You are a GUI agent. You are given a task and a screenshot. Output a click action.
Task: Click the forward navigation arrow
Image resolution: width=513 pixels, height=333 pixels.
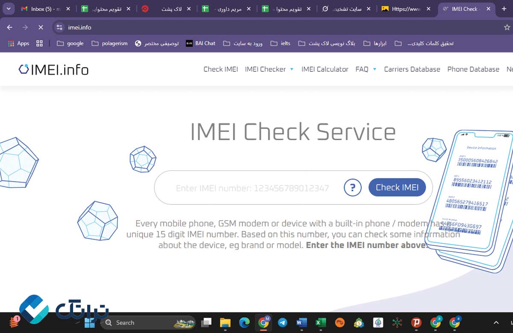click(x=25, y=27)
